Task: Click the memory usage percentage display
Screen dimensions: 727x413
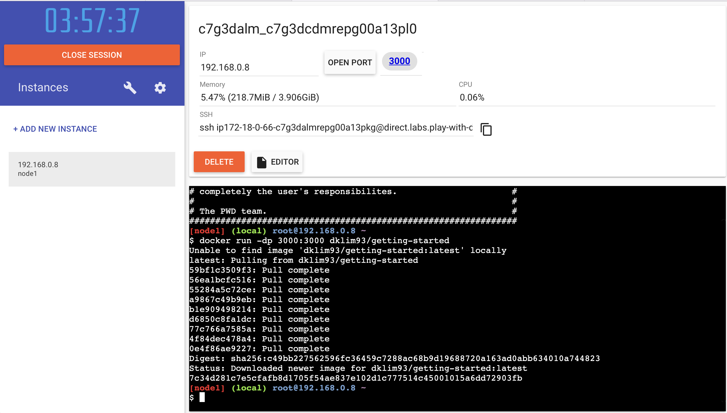Action: [260, 97]
